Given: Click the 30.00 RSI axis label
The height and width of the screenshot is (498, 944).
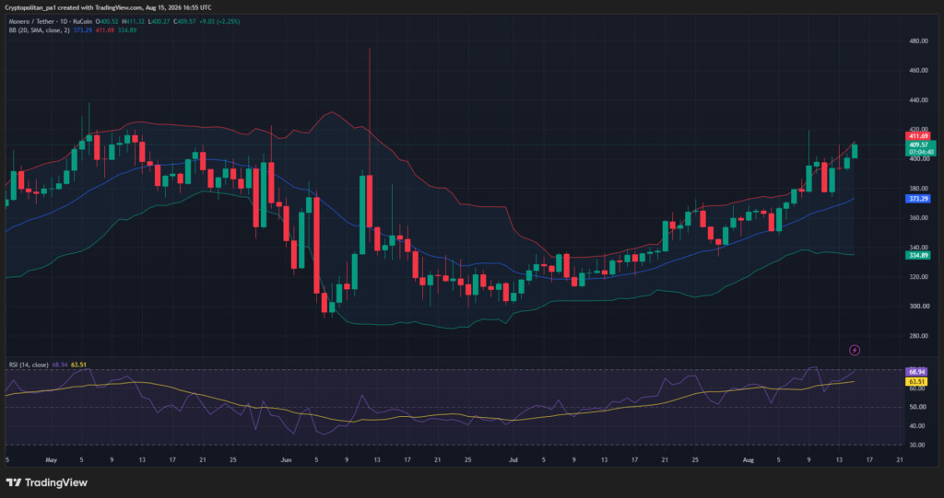Looking at the screenshot, I should tap(917, 446).
